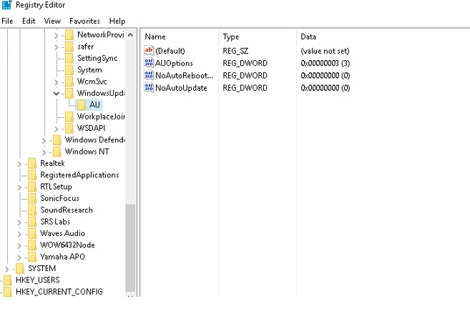
Task: Select the (Default) value name
Action: click(170, 51)
